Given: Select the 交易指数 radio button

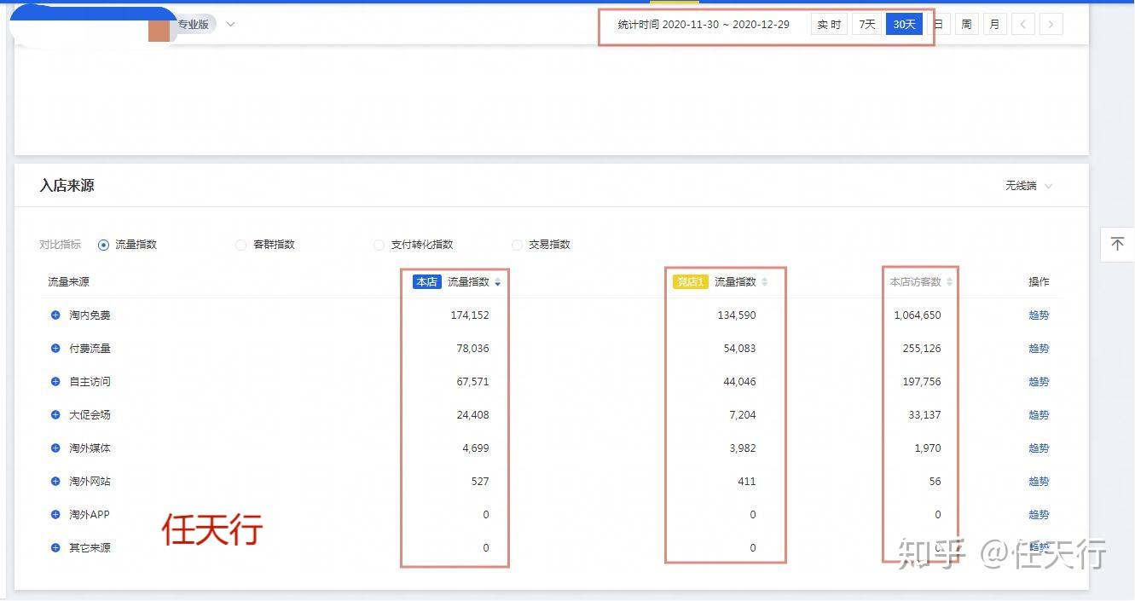Looking at the screenshot, I should pyautogui.click(x=517, y=245).
